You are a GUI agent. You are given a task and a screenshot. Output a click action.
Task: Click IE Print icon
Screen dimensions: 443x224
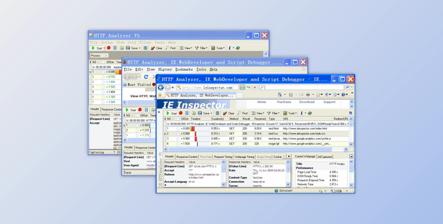click(x=308, y=95)
